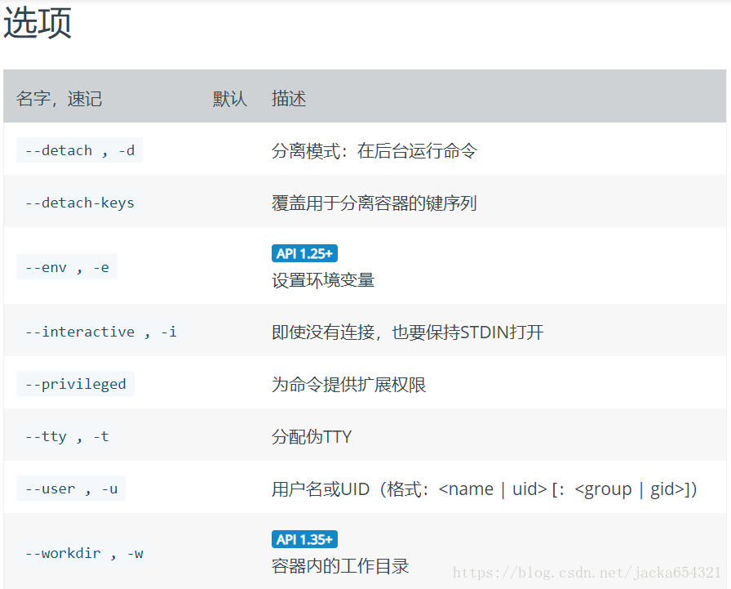Click description 即使没有连接，也要保持STDIN打开
This screenshot has height=589, width=731.
click(408, 332)
